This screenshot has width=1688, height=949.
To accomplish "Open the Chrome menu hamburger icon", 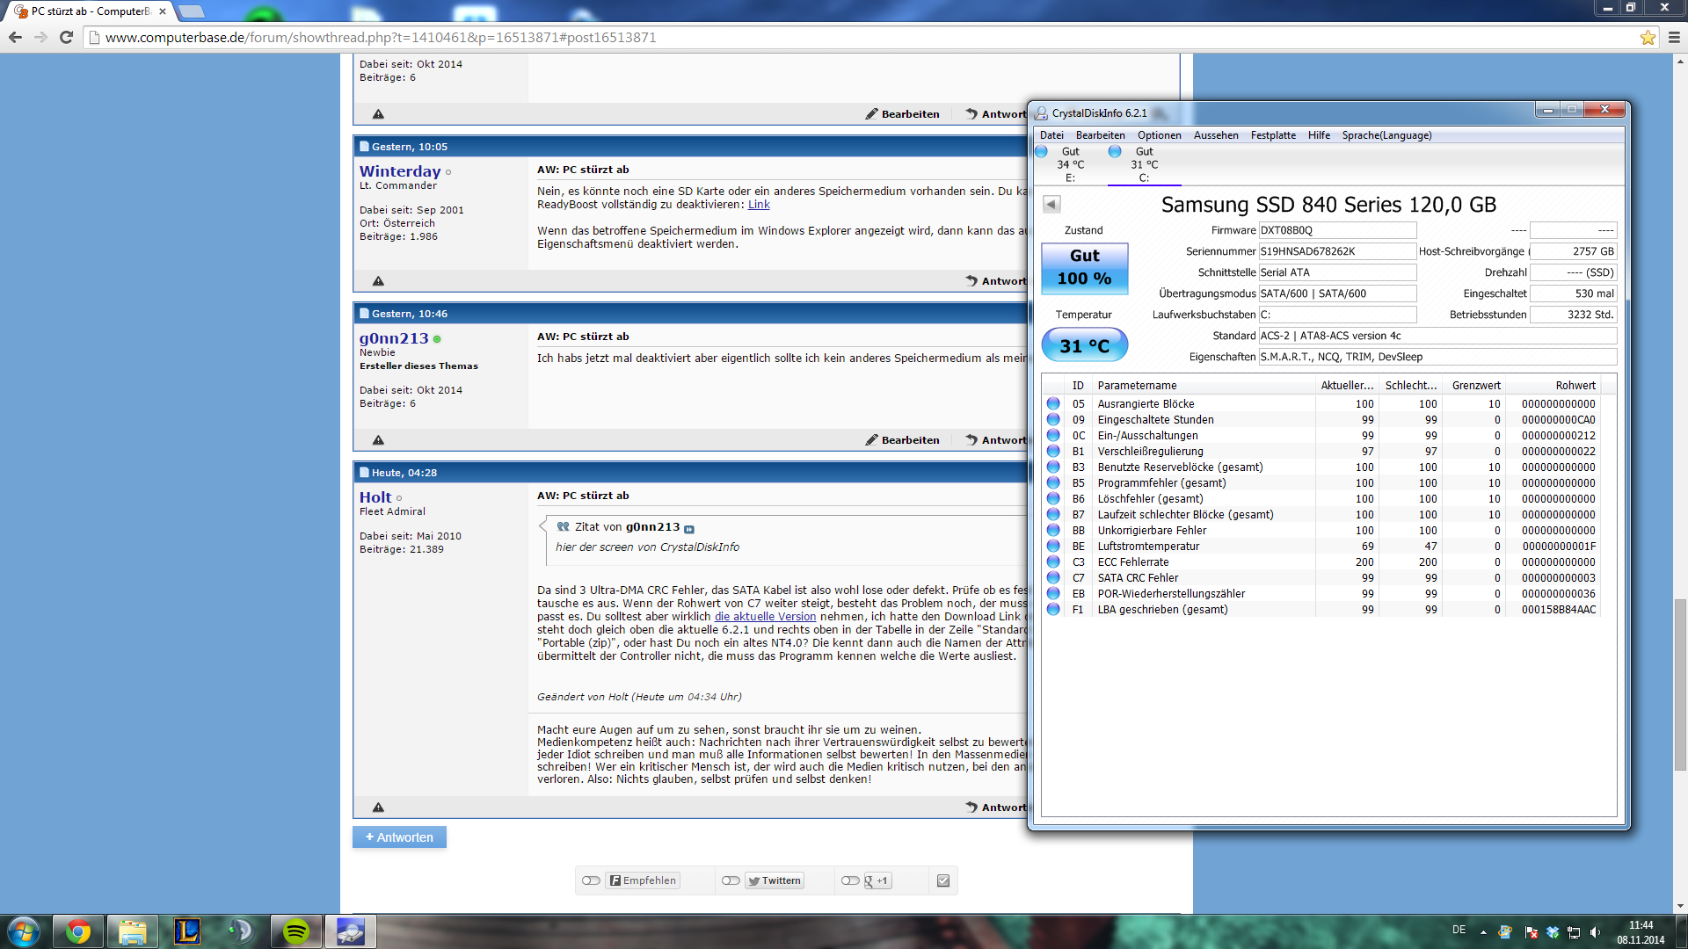I will [x=1674, y=38].
